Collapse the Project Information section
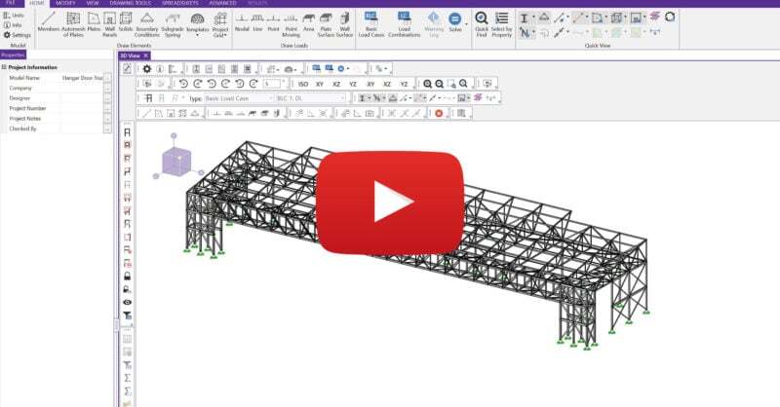Screen dimensions: 780x407 point(4,67)
